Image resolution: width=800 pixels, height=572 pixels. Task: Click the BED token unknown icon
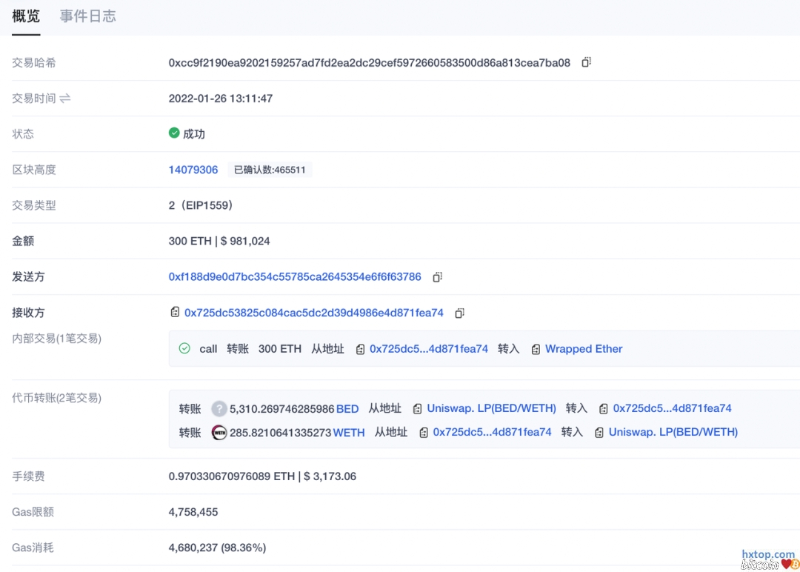[219, 408]
